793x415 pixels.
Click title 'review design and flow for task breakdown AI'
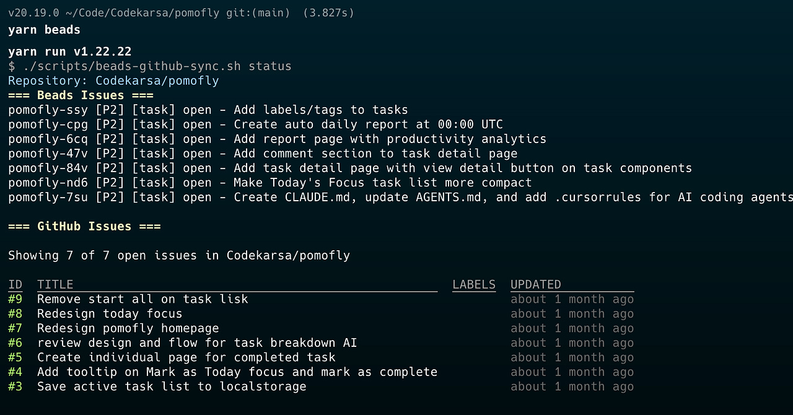tap(197, 343)
